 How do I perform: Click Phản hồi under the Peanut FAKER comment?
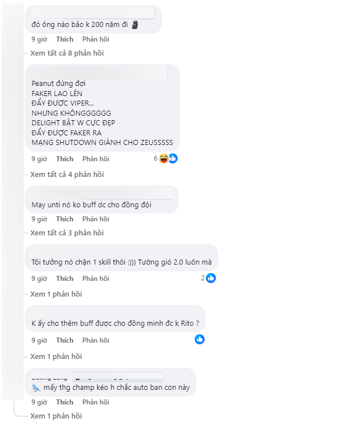(96, 159)
